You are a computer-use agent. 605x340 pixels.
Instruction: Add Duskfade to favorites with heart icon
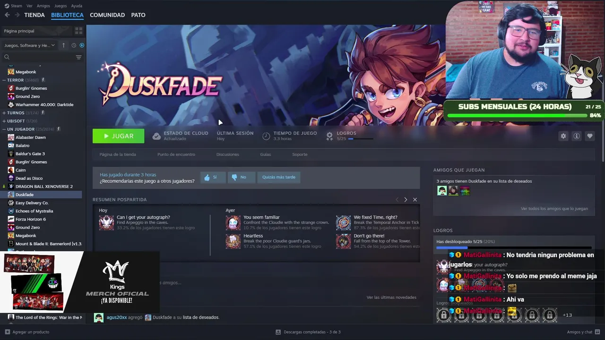(x=589, y=136)
